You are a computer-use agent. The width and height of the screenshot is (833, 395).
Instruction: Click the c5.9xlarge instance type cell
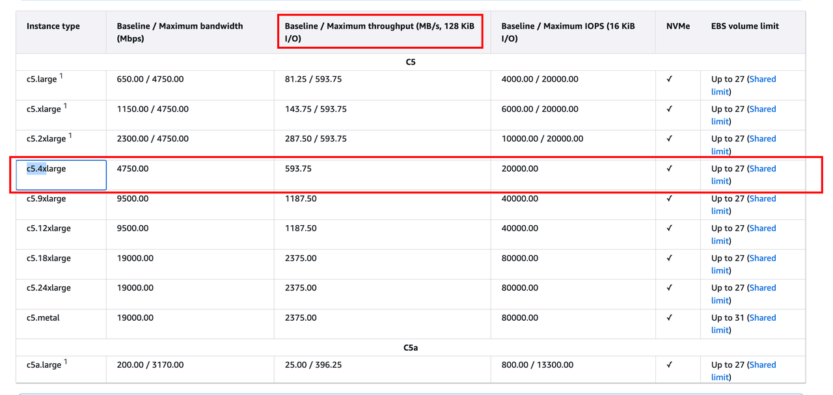pos(61,205)
